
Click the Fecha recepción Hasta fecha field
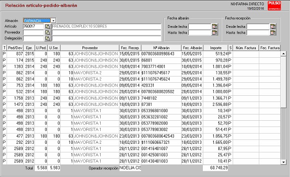[258, 33]
